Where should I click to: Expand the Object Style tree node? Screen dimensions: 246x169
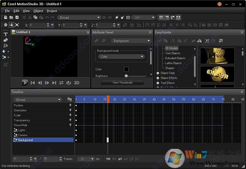coord(158,73)
